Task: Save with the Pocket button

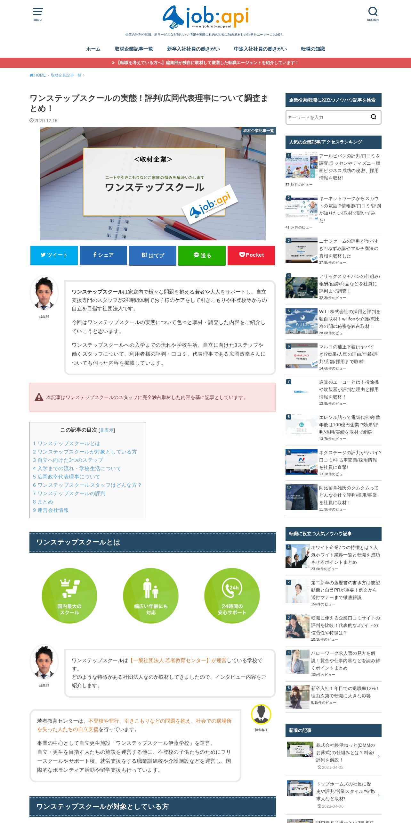Action: (251, 255)
